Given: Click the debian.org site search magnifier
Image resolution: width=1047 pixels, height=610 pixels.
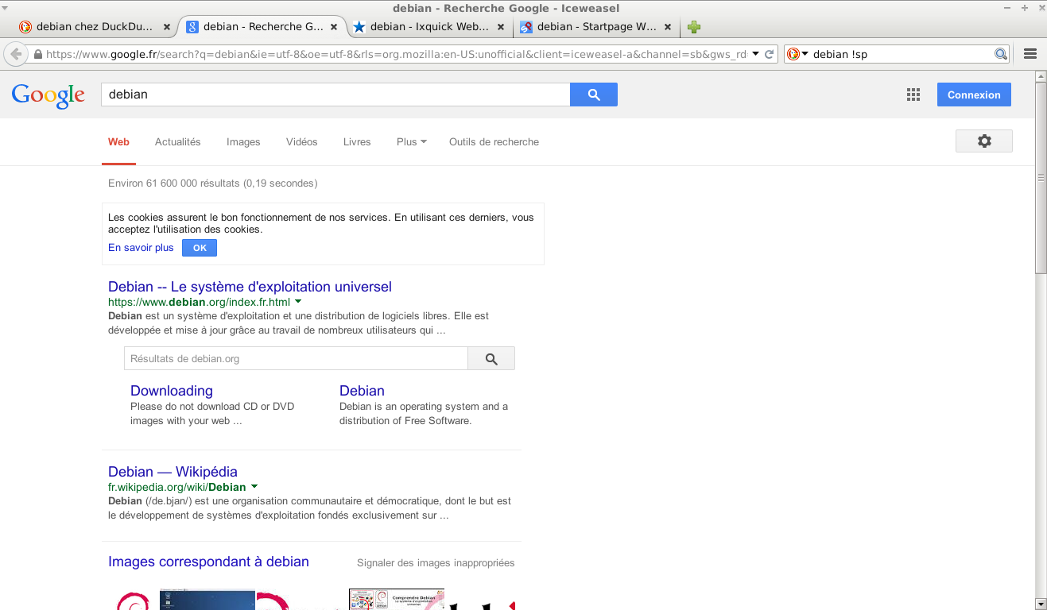Looking at the screenshot, I should pos(491,359).
